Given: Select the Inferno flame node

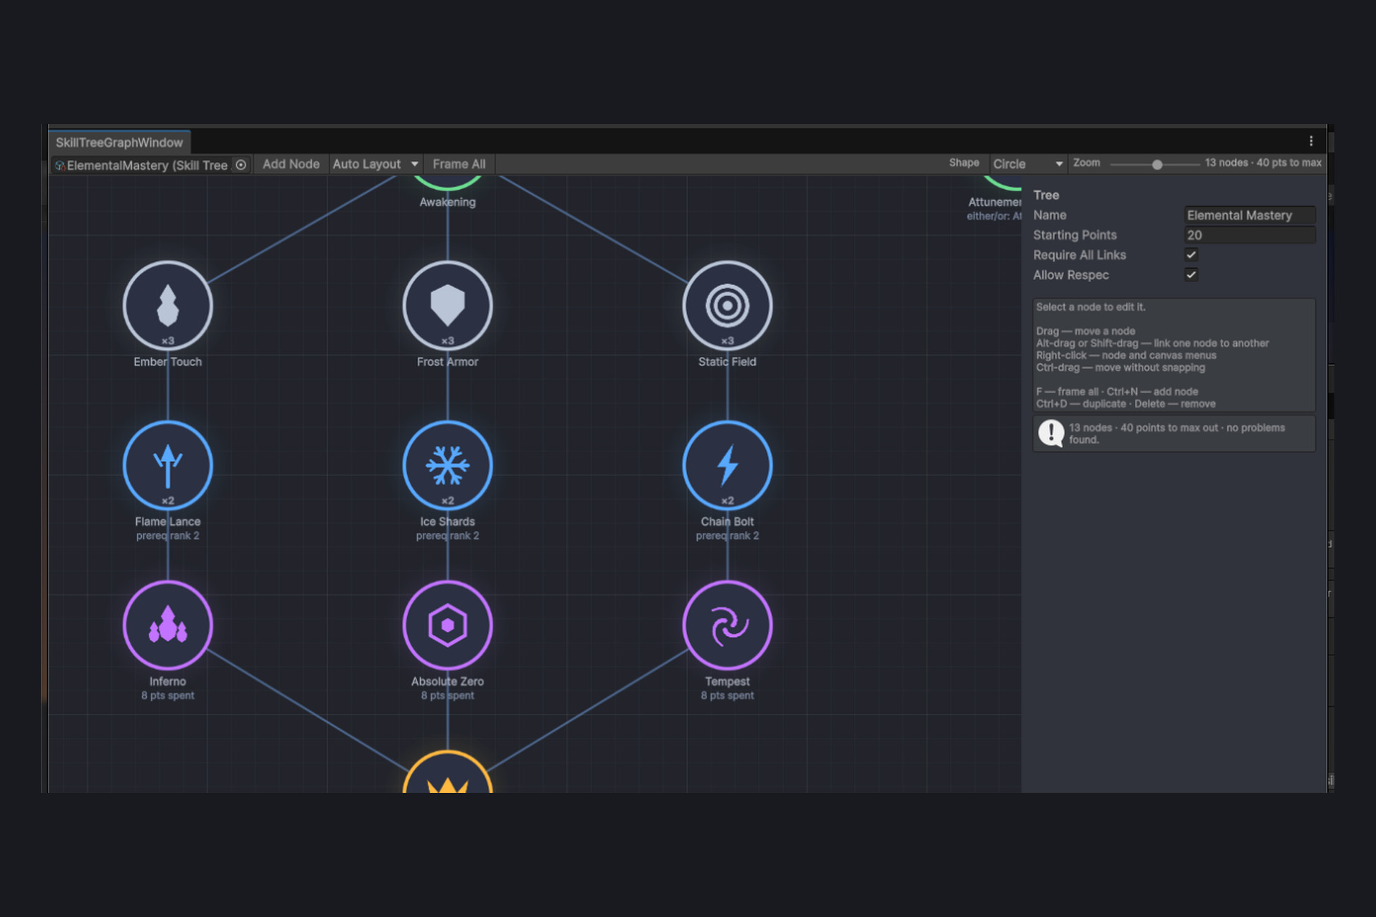Looking at the screenshot, I should (x=168, y=625).
